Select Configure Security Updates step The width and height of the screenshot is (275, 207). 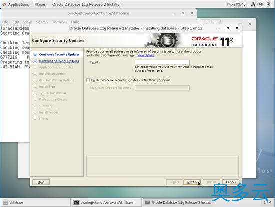point(59,54)
